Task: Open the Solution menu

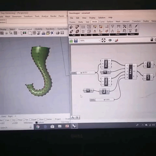Action: click(x=102, y=18)
